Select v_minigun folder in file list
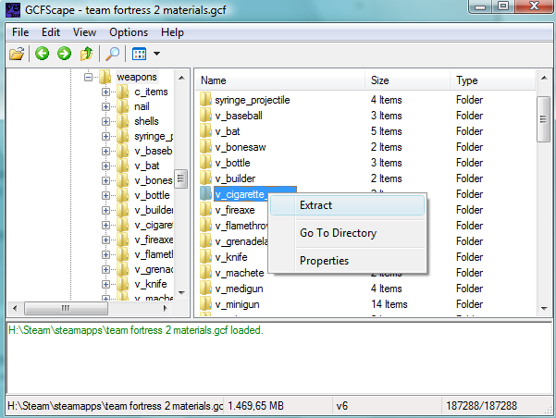Image resolution: width=556 pixels, height=418 pixels. (x=237, y=304)
